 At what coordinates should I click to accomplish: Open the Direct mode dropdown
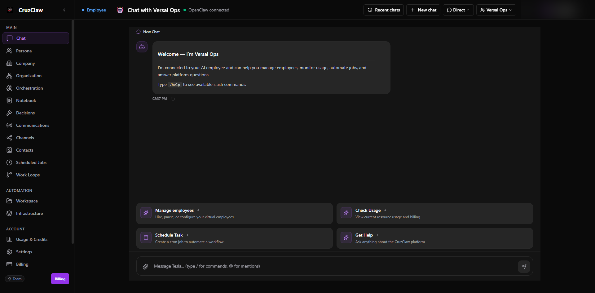coord(458,10)
